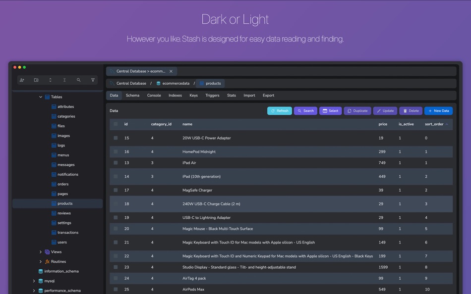Collapse the Tables tree node
Image resolution: width=471 pixels, height=294 pixels.
(x=41, y=97)
